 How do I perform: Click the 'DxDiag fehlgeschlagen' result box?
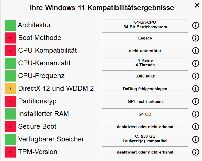[x=145, y=89]
